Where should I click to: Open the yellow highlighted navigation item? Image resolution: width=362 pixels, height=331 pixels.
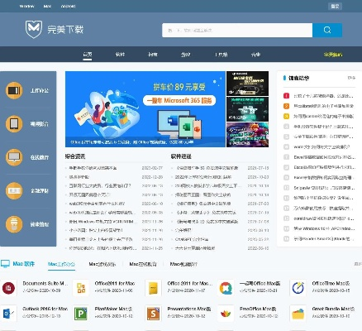pyautogui.click(x=333, y=55)
